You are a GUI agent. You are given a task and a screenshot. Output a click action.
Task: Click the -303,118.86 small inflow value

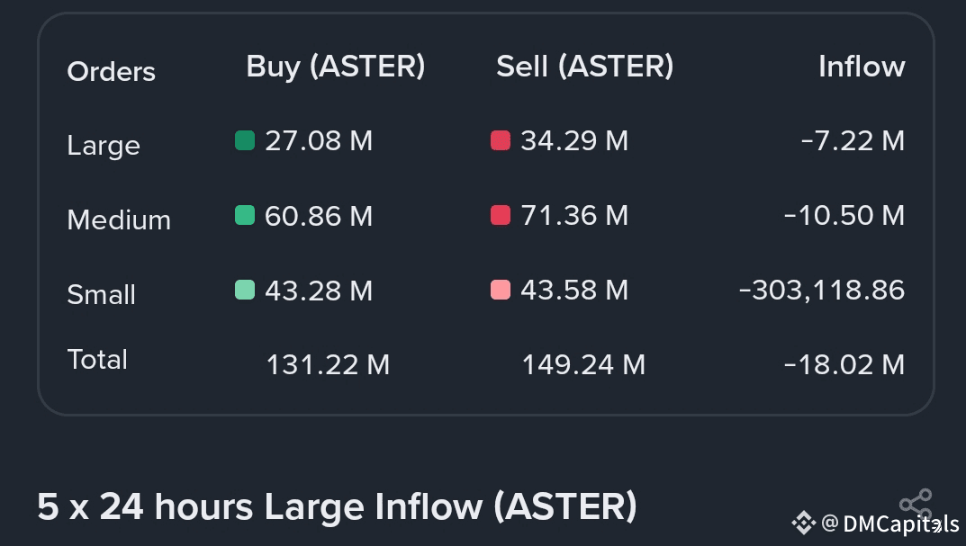click(x=821, y=291)
